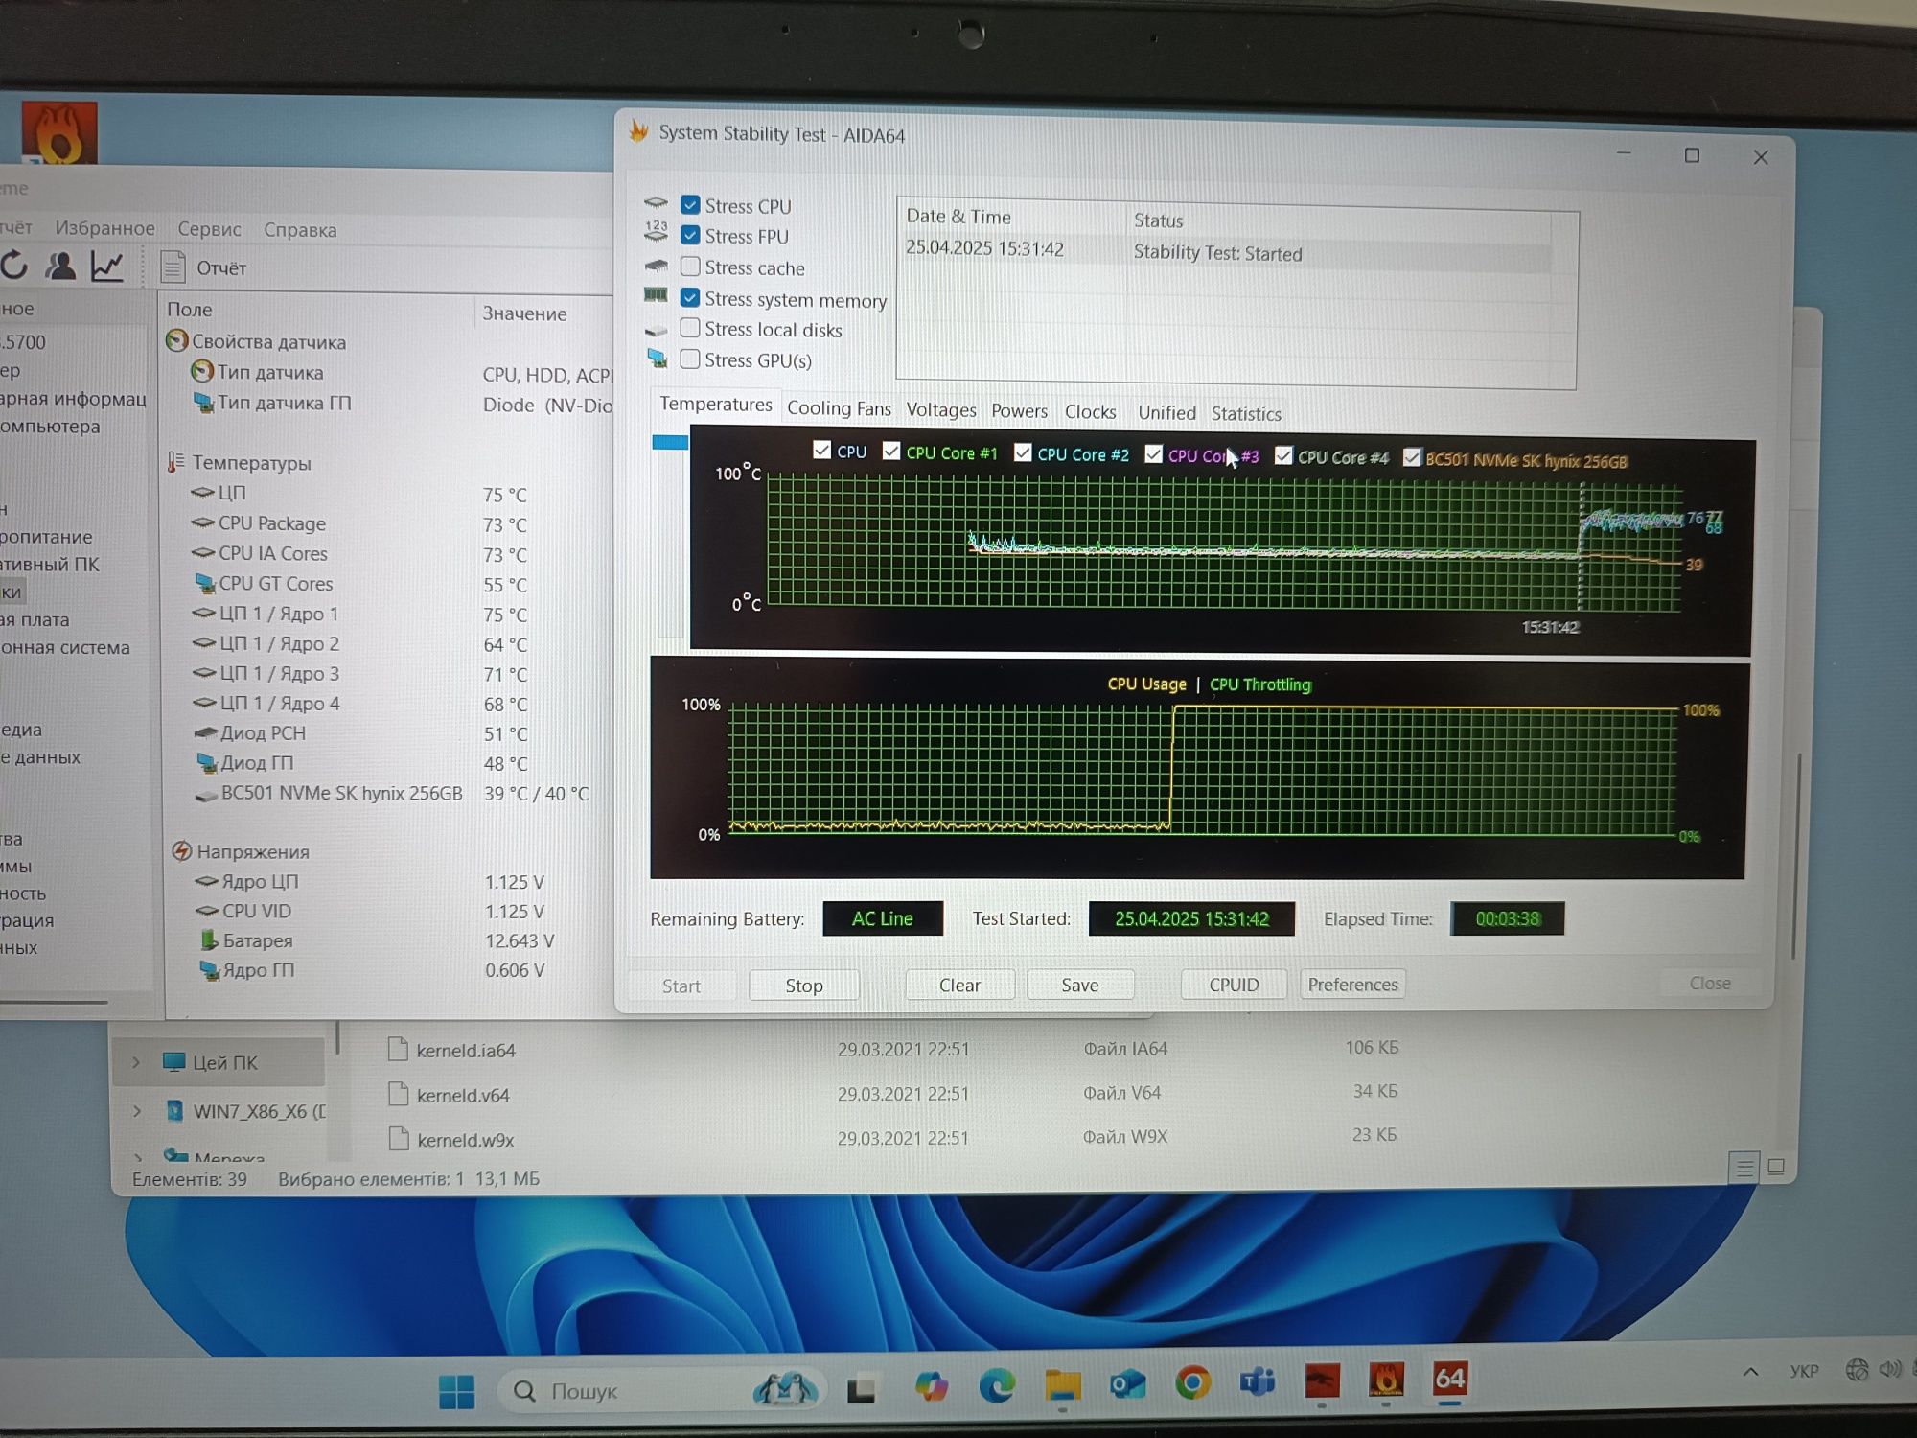Open the Избранное menu
This screenshot has width=1917, height=1438.
click(104, 228)
